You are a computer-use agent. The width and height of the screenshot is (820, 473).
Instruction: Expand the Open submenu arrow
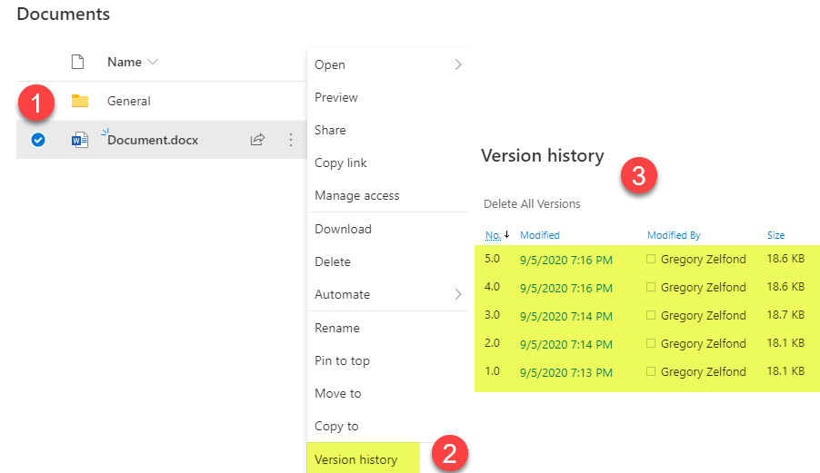[x=457, y=64]
